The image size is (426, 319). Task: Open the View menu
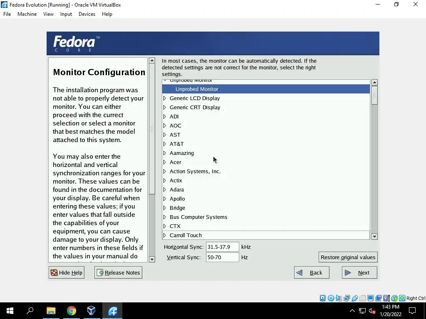click(x=48, y=14)
